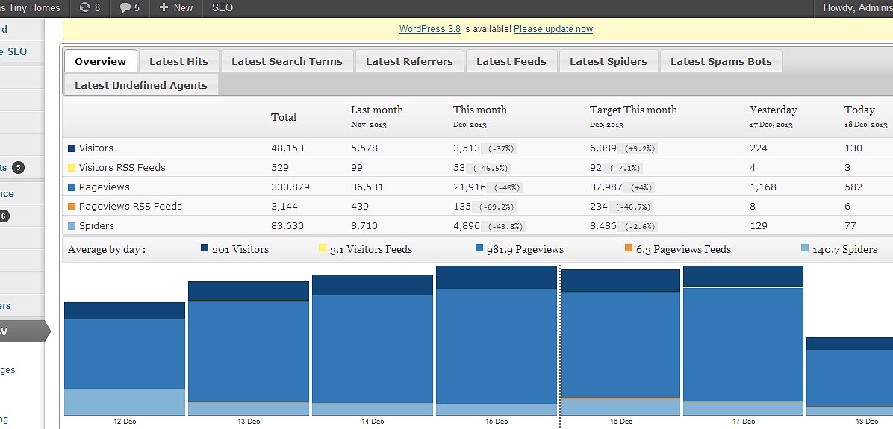Switch to Latest Undefined Agents tab
This screenshot has width=893, height=429.
pyautogui.click(x=140, y=85)
